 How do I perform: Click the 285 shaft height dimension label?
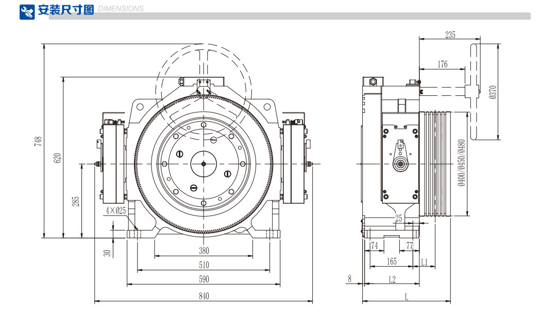point(76,202)
